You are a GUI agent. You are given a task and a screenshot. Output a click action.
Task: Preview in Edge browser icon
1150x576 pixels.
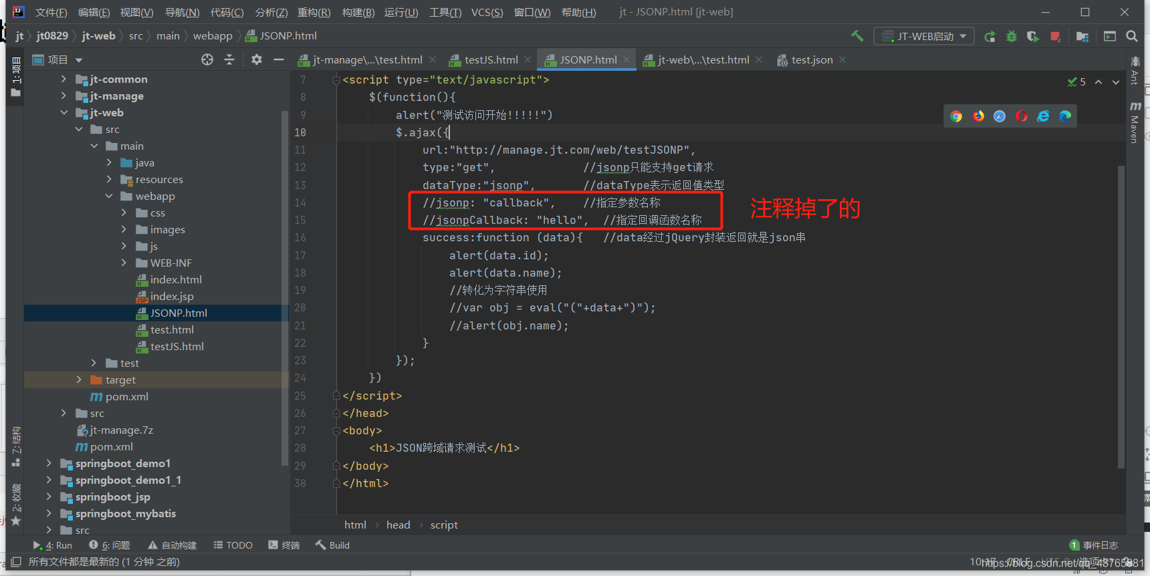[1065, 116]
